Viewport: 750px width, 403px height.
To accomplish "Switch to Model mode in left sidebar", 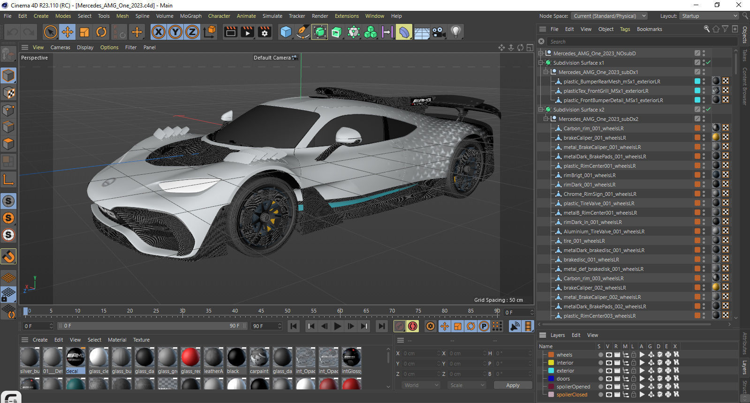I will [x=8, y=75].
